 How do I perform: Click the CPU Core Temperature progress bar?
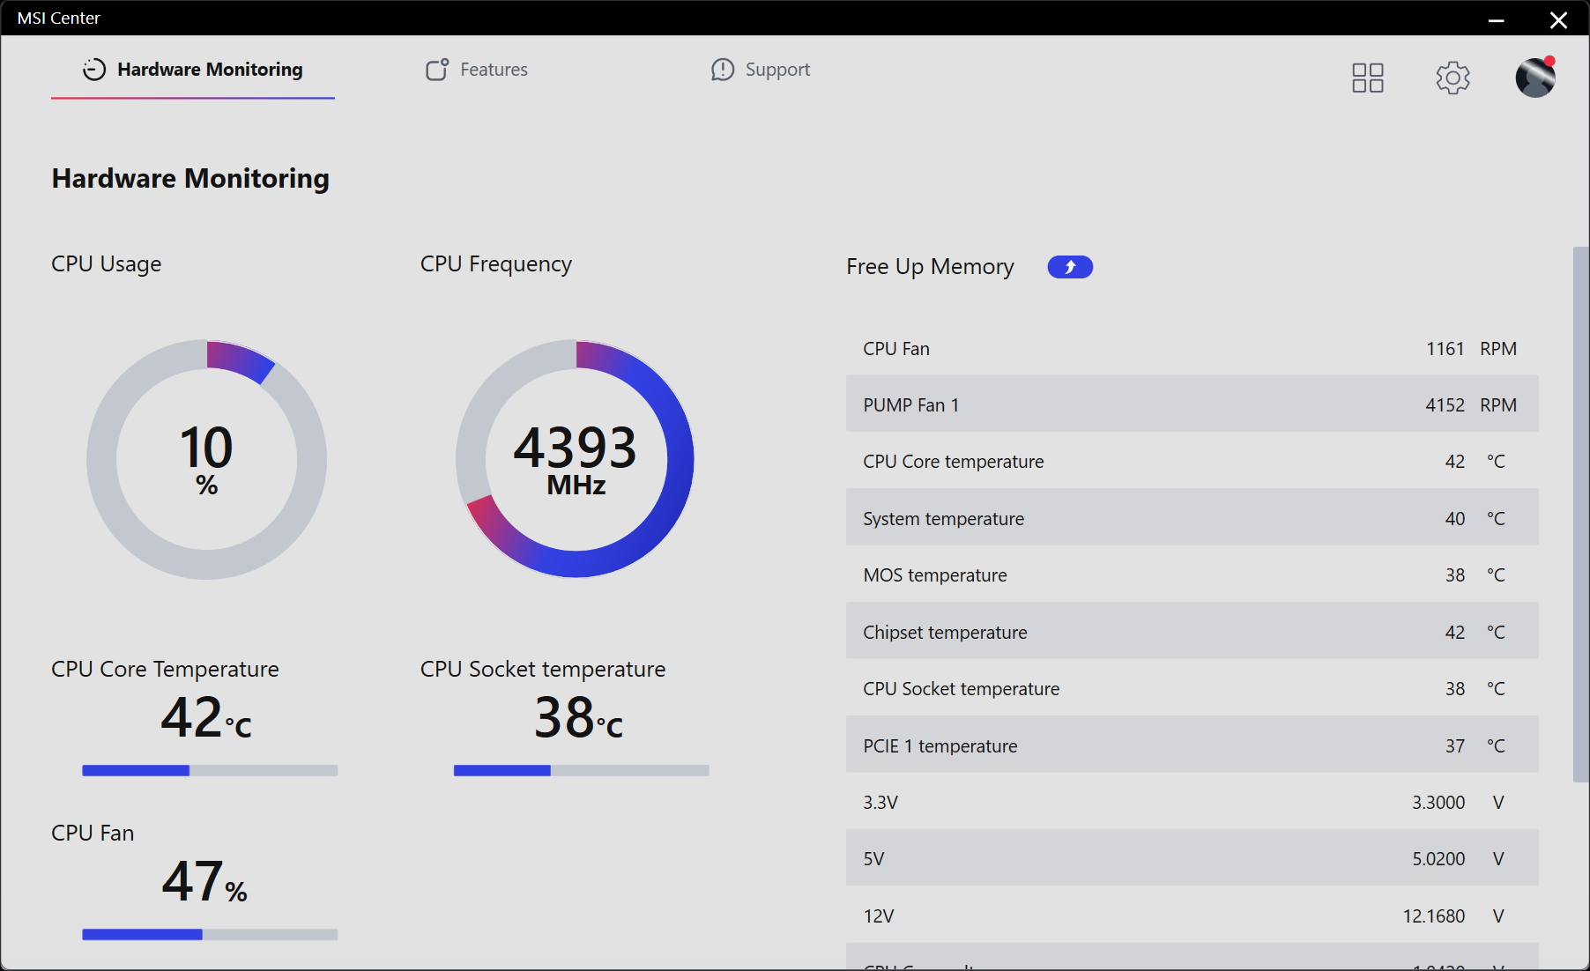point(210,771)
